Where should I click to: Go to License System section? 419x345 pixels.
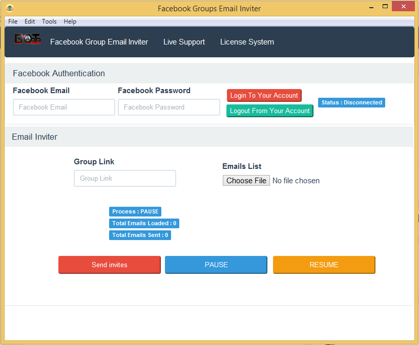247,42
